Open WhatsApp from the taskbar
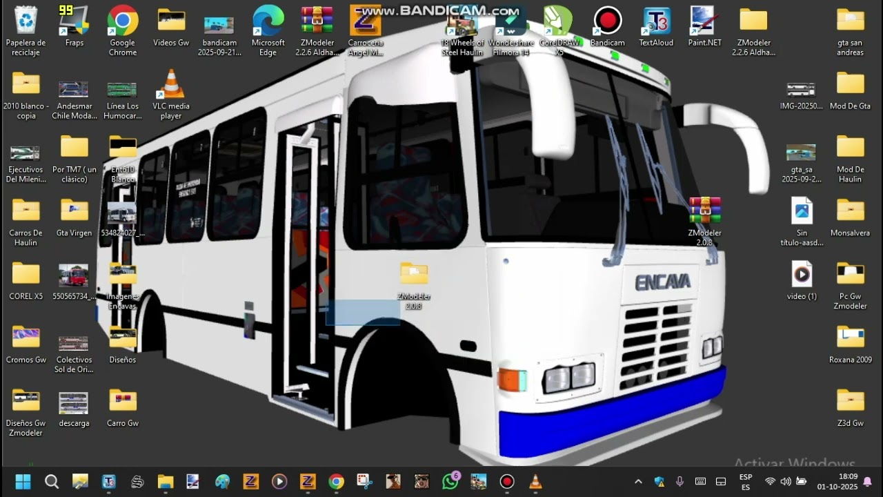This screenshot has height=497, width=883. (x=450, y=481)
